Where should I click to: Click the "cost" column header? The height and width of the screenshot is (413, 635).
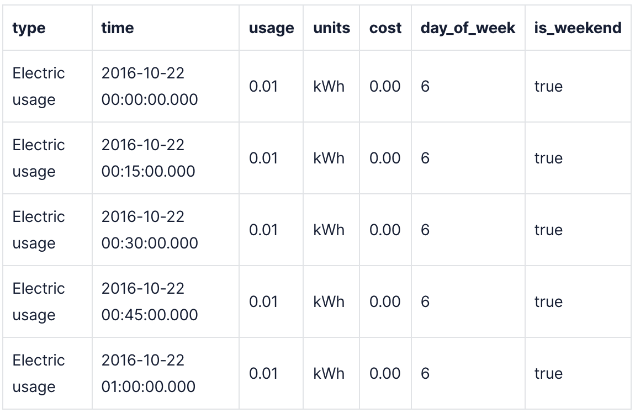(385, 28)
